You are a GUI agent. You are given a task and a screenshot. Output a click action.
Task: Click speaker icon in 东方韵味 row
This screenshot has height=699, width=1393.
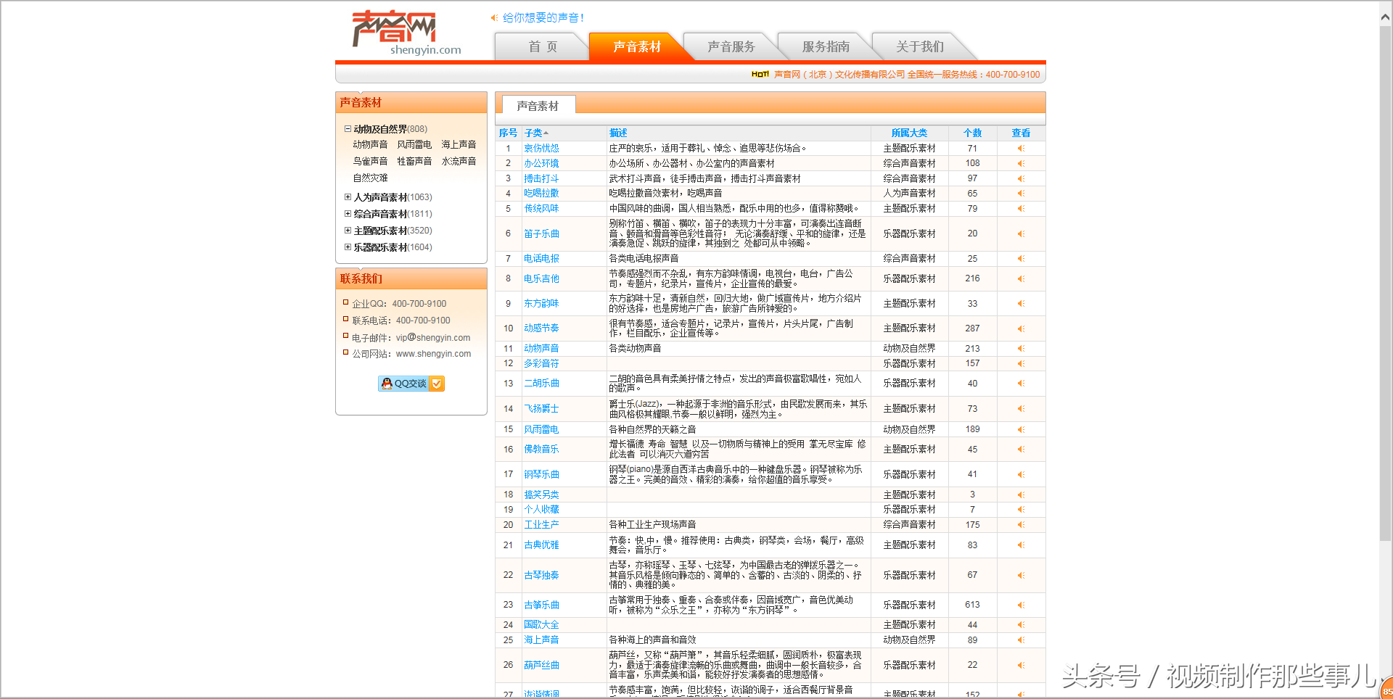[1021, 304]
